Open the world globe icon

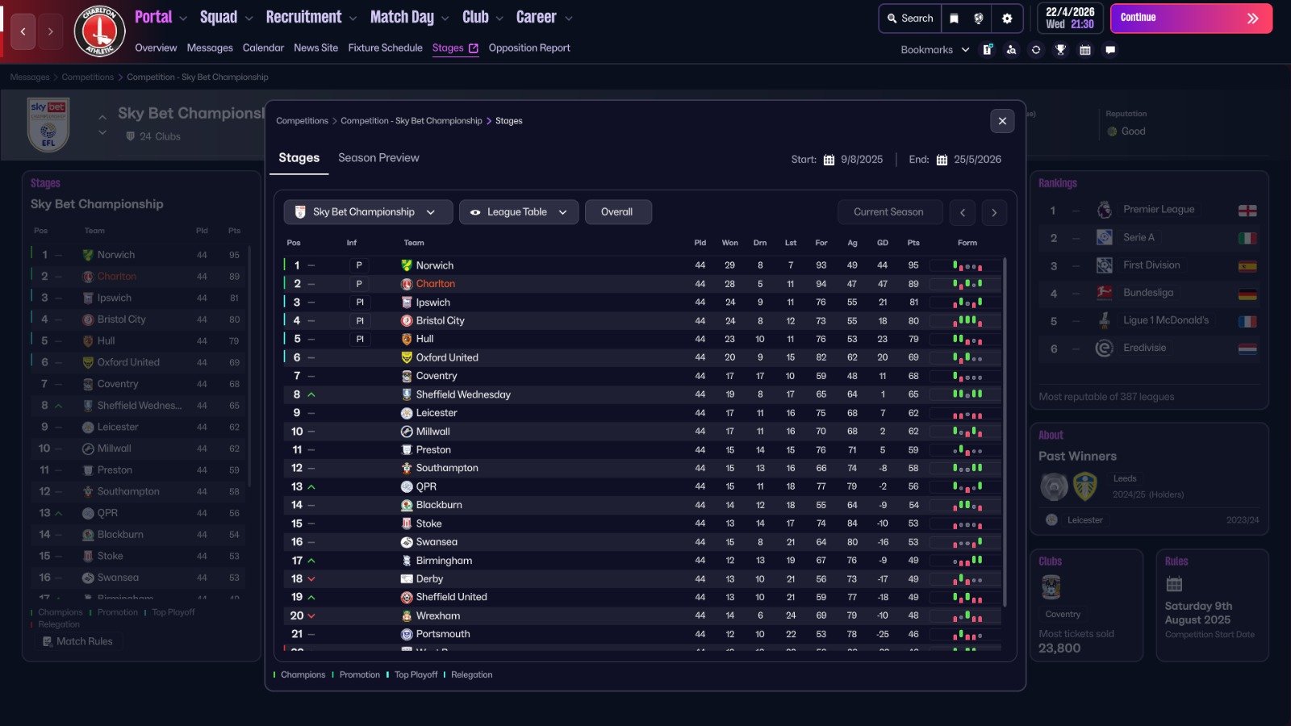click(979, 19)
